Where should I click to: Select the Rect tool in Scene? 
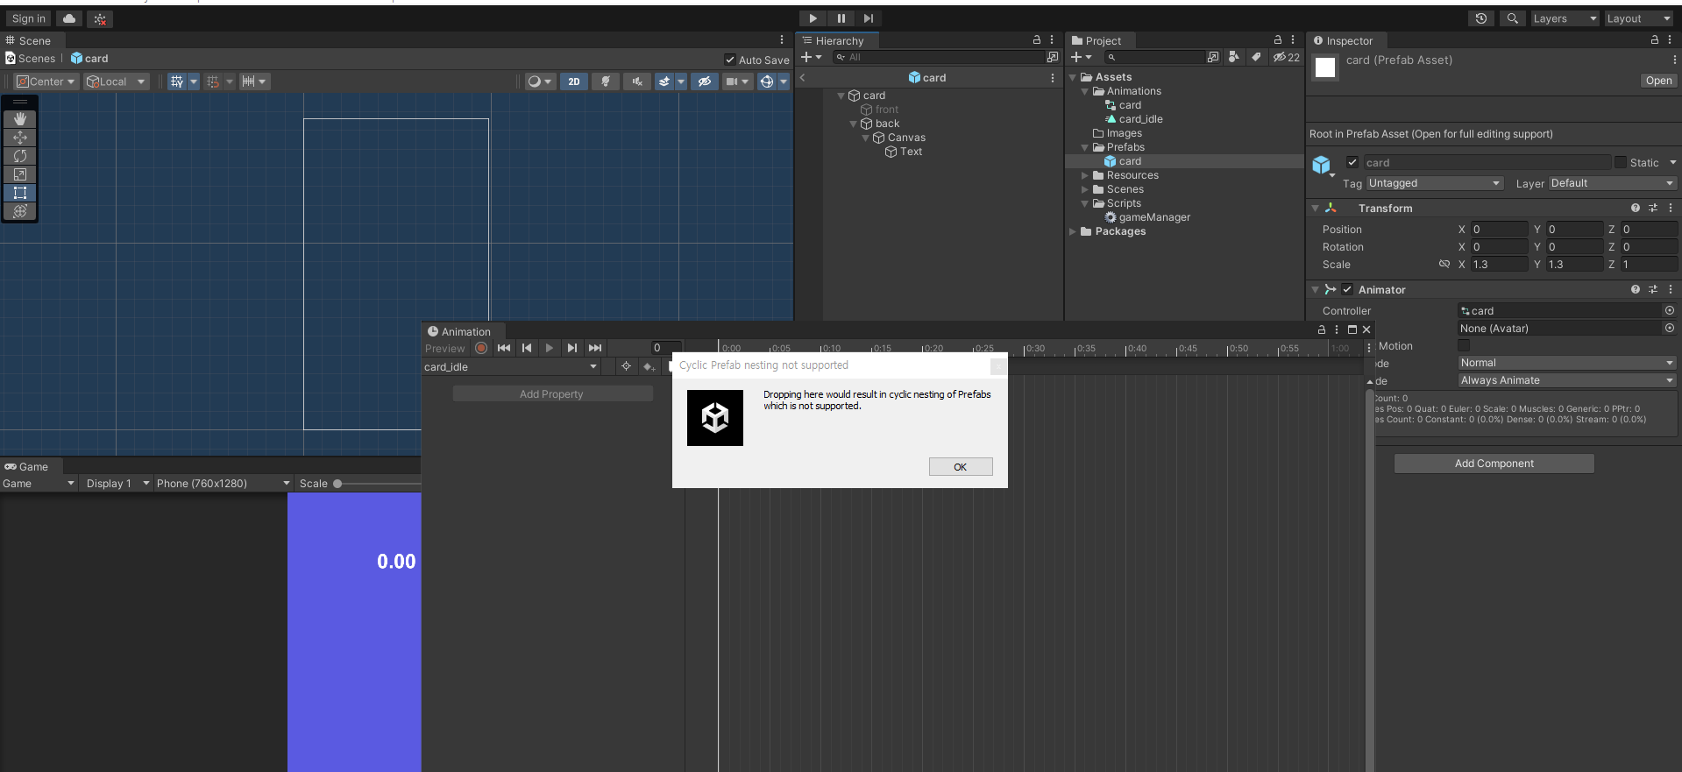(20, 193)
